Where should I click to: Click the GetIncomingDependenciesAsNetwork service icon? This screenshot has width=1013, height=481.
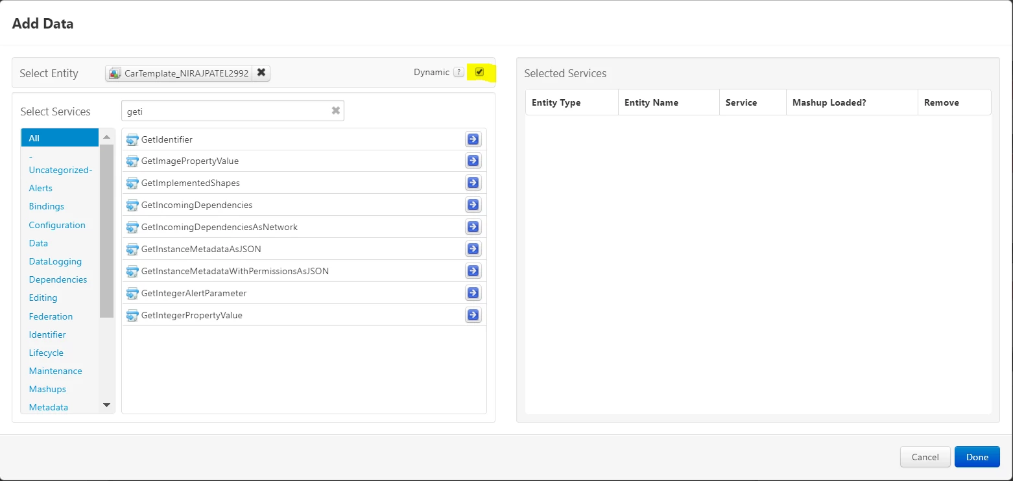(x=132, y=227)
